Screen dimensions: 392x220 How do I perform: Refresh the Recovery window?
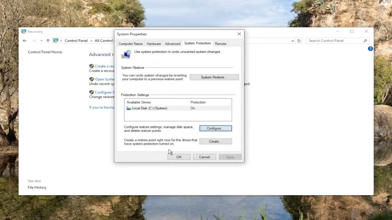point(299,41)
